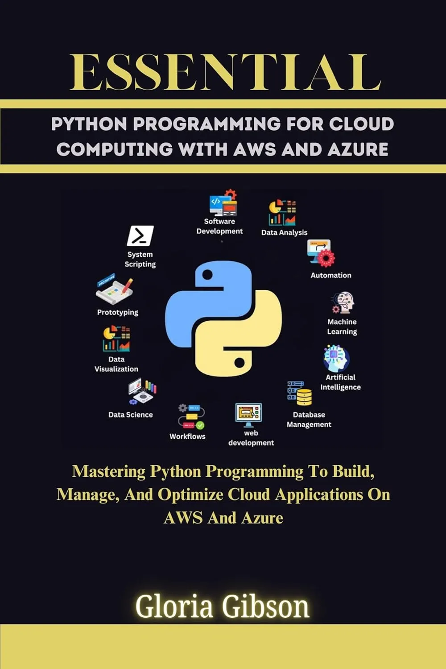Click the 'Database Management' label
Viewport: 446px width, 669px height.
pyautogui.click(x=309, y=420)
